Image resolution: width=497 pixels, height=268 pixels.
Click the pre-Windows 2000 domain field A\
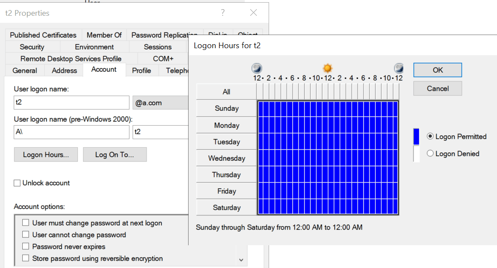point(72,132)
